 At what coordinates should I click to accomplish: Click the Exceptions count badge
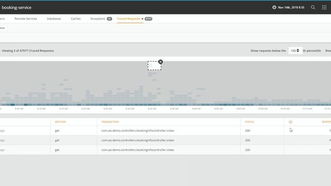pos(109,19)
